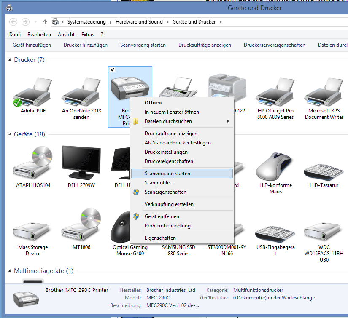Choose Öffnen in the context menu
348x318 pixels.
[x=182, y=103]
